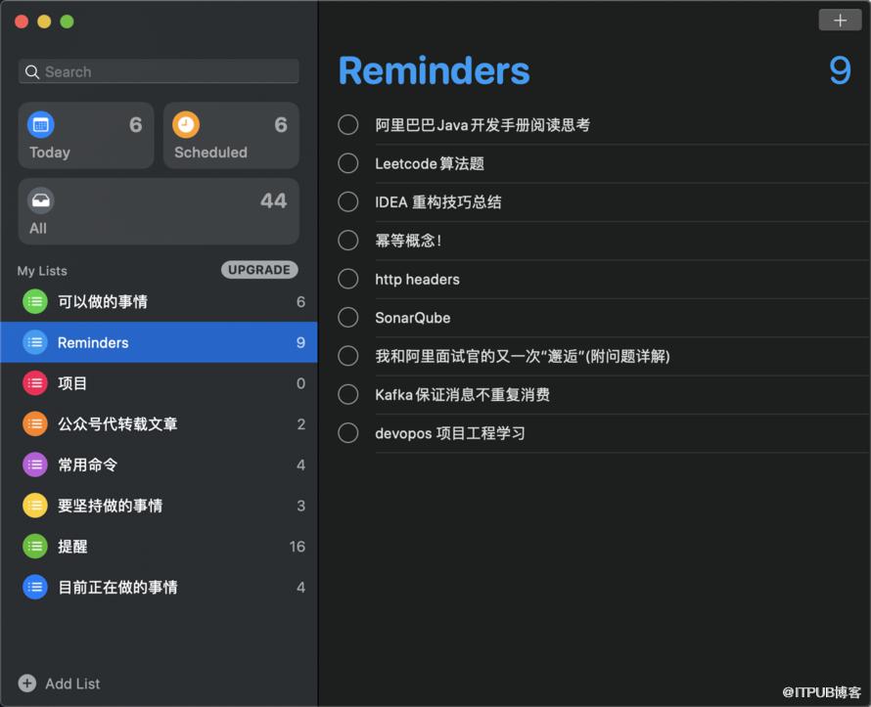Complete the SonarQube reminder
871x707 pixels.
(348, 318)
